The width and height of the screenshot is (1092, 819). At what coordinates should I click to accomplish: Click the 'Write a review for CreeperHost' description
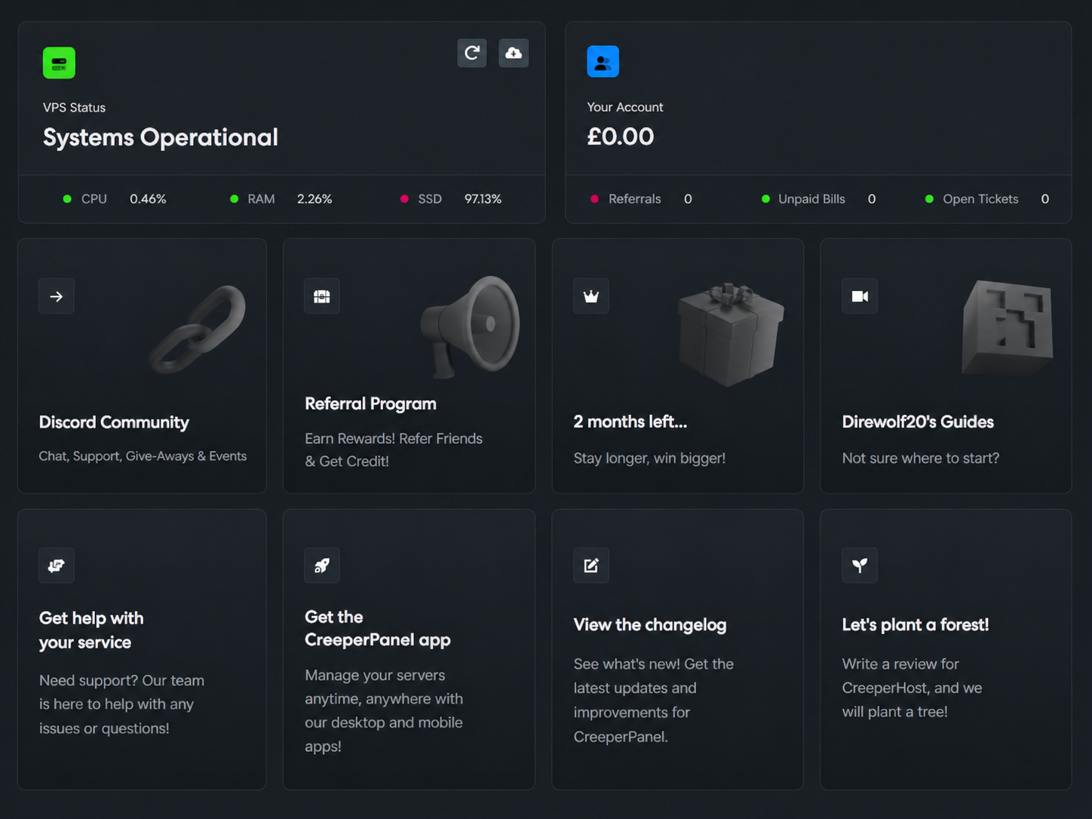click(912, 688)
